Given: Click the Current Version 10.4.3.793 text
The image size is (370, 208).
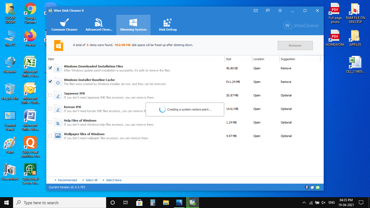Looking at the screenshot, I should pos(67,187).
